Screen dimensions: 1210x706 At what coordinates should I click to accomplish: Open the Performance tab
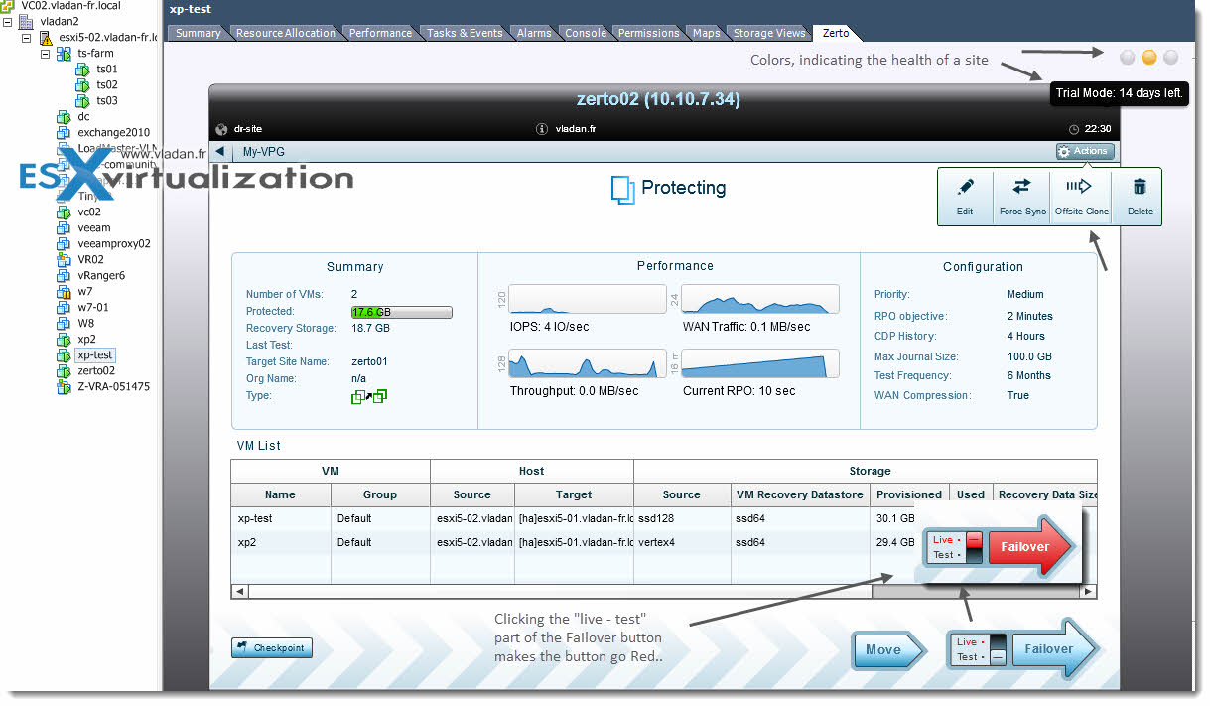(380, 33)
